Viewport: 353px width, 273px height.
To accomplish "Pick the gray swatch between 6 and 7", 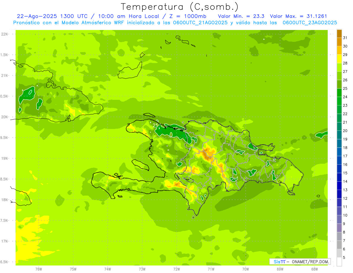I will pyautogui.click(x=339, y=245).
